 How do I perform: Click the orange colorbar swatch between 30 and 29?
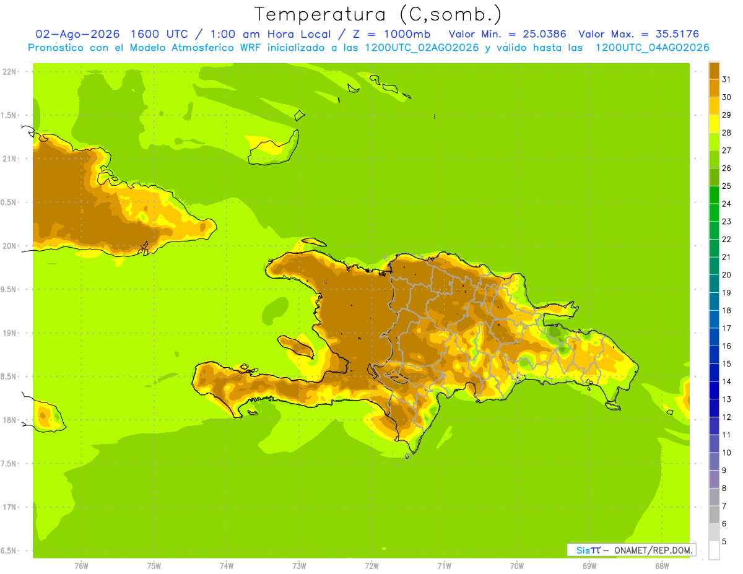point(714,106)
